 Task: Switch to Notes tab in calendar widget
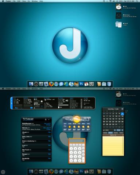point(110,133)
